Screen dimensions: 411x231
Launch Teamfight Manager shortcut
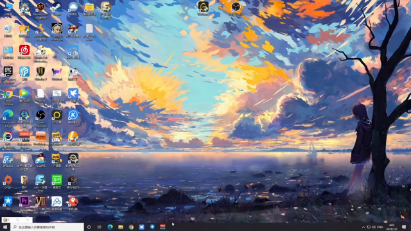[x=57, y=31]
